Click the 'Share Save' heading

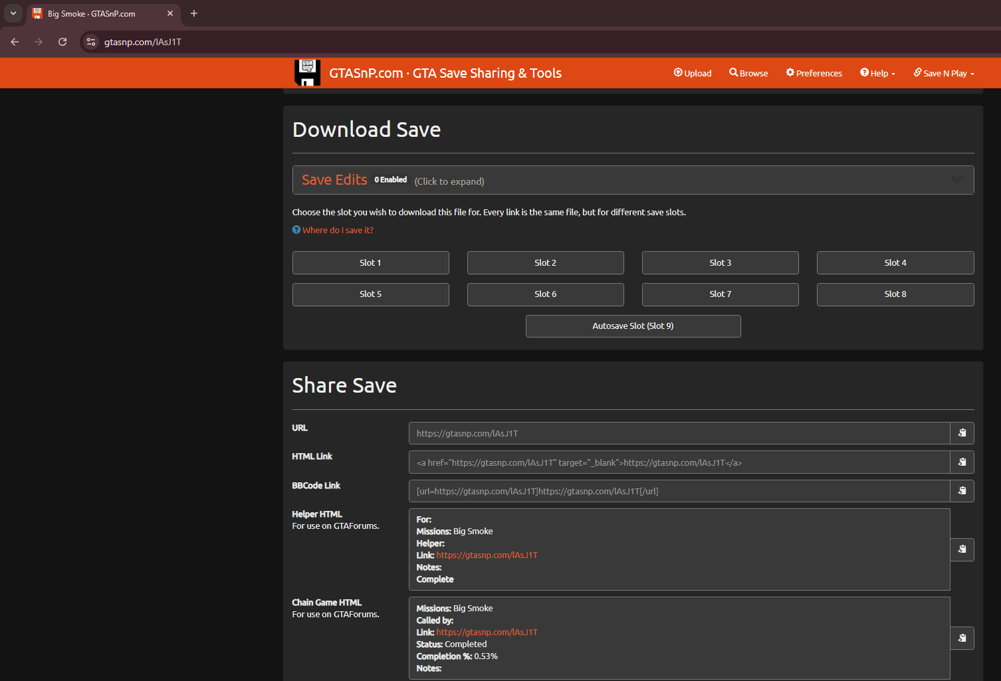coord(344,385)
